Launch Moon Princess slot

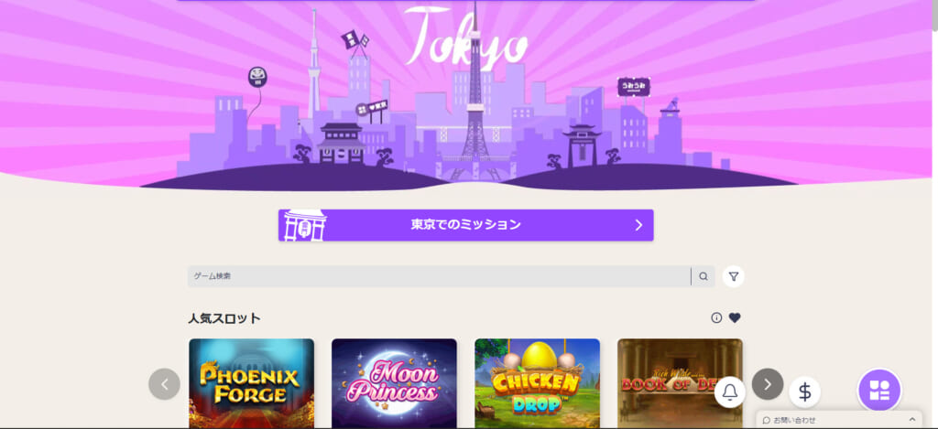click(x=394, y=383)
